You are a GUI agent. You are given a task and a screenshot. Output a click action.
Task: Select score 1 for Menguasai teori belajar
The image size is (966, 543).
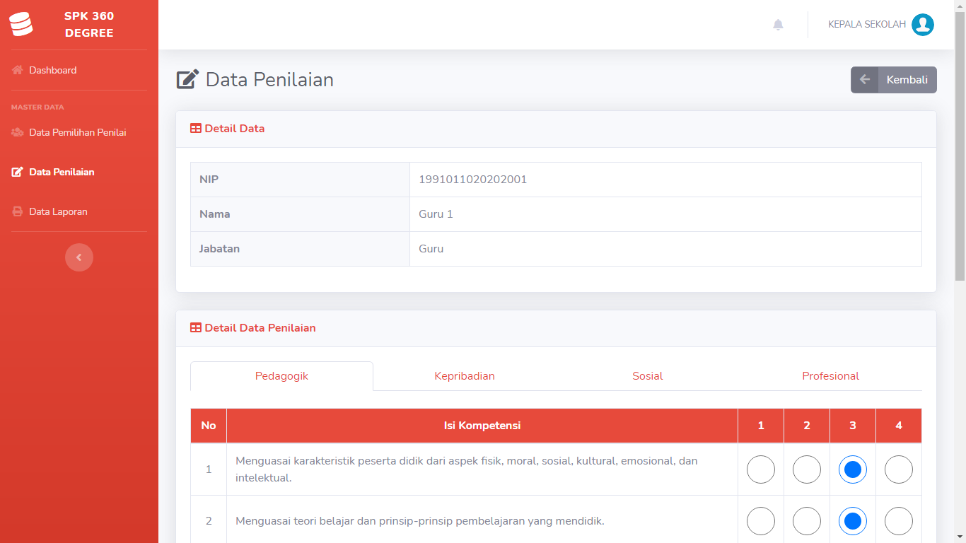pyautogui.click(x=761, y=521)
